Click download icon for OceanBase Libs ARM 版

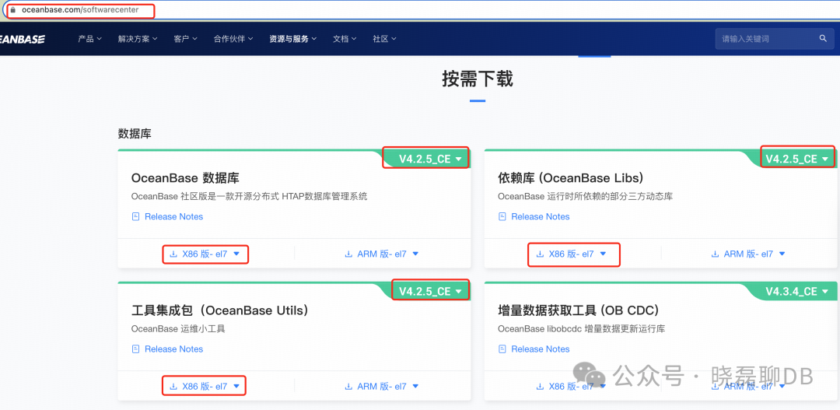(715, 254)
